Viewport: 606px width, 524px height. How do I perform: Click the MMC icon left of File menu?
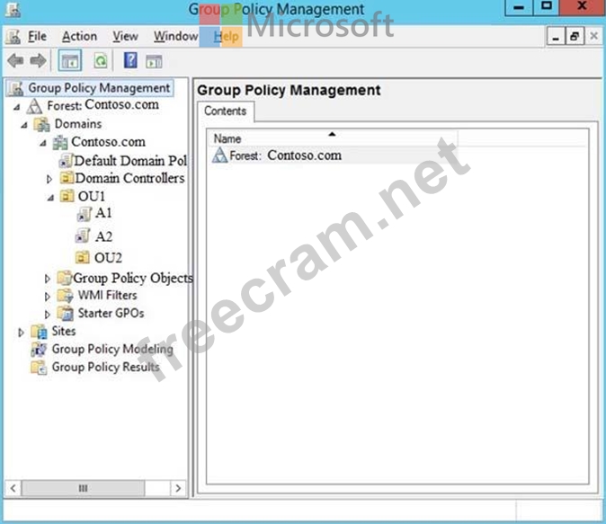[x=13, y=36]
